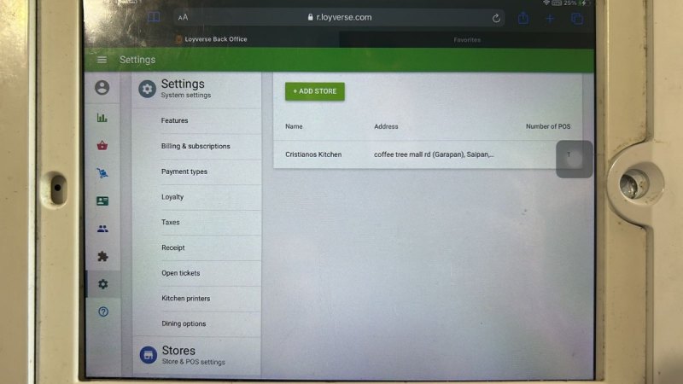The image size is (683, 384).
Task: Select Features in the settings list
Action: click(175, 121)
